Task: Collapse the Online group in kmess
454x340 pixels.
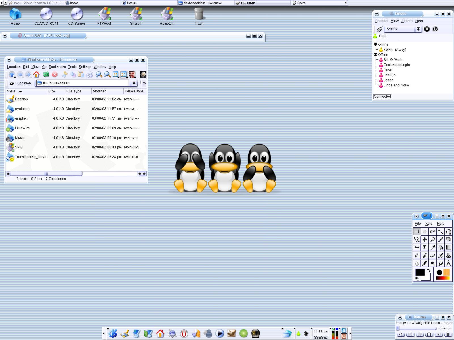Action: (375, 44)
